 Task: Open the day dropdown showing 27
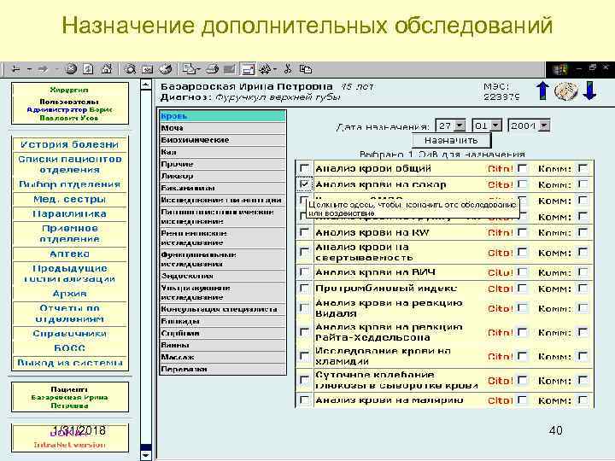[460, 125]
